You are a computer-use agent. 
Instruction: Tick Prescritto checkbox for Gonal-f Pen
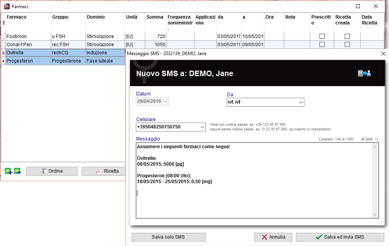[x=322, y=44]
